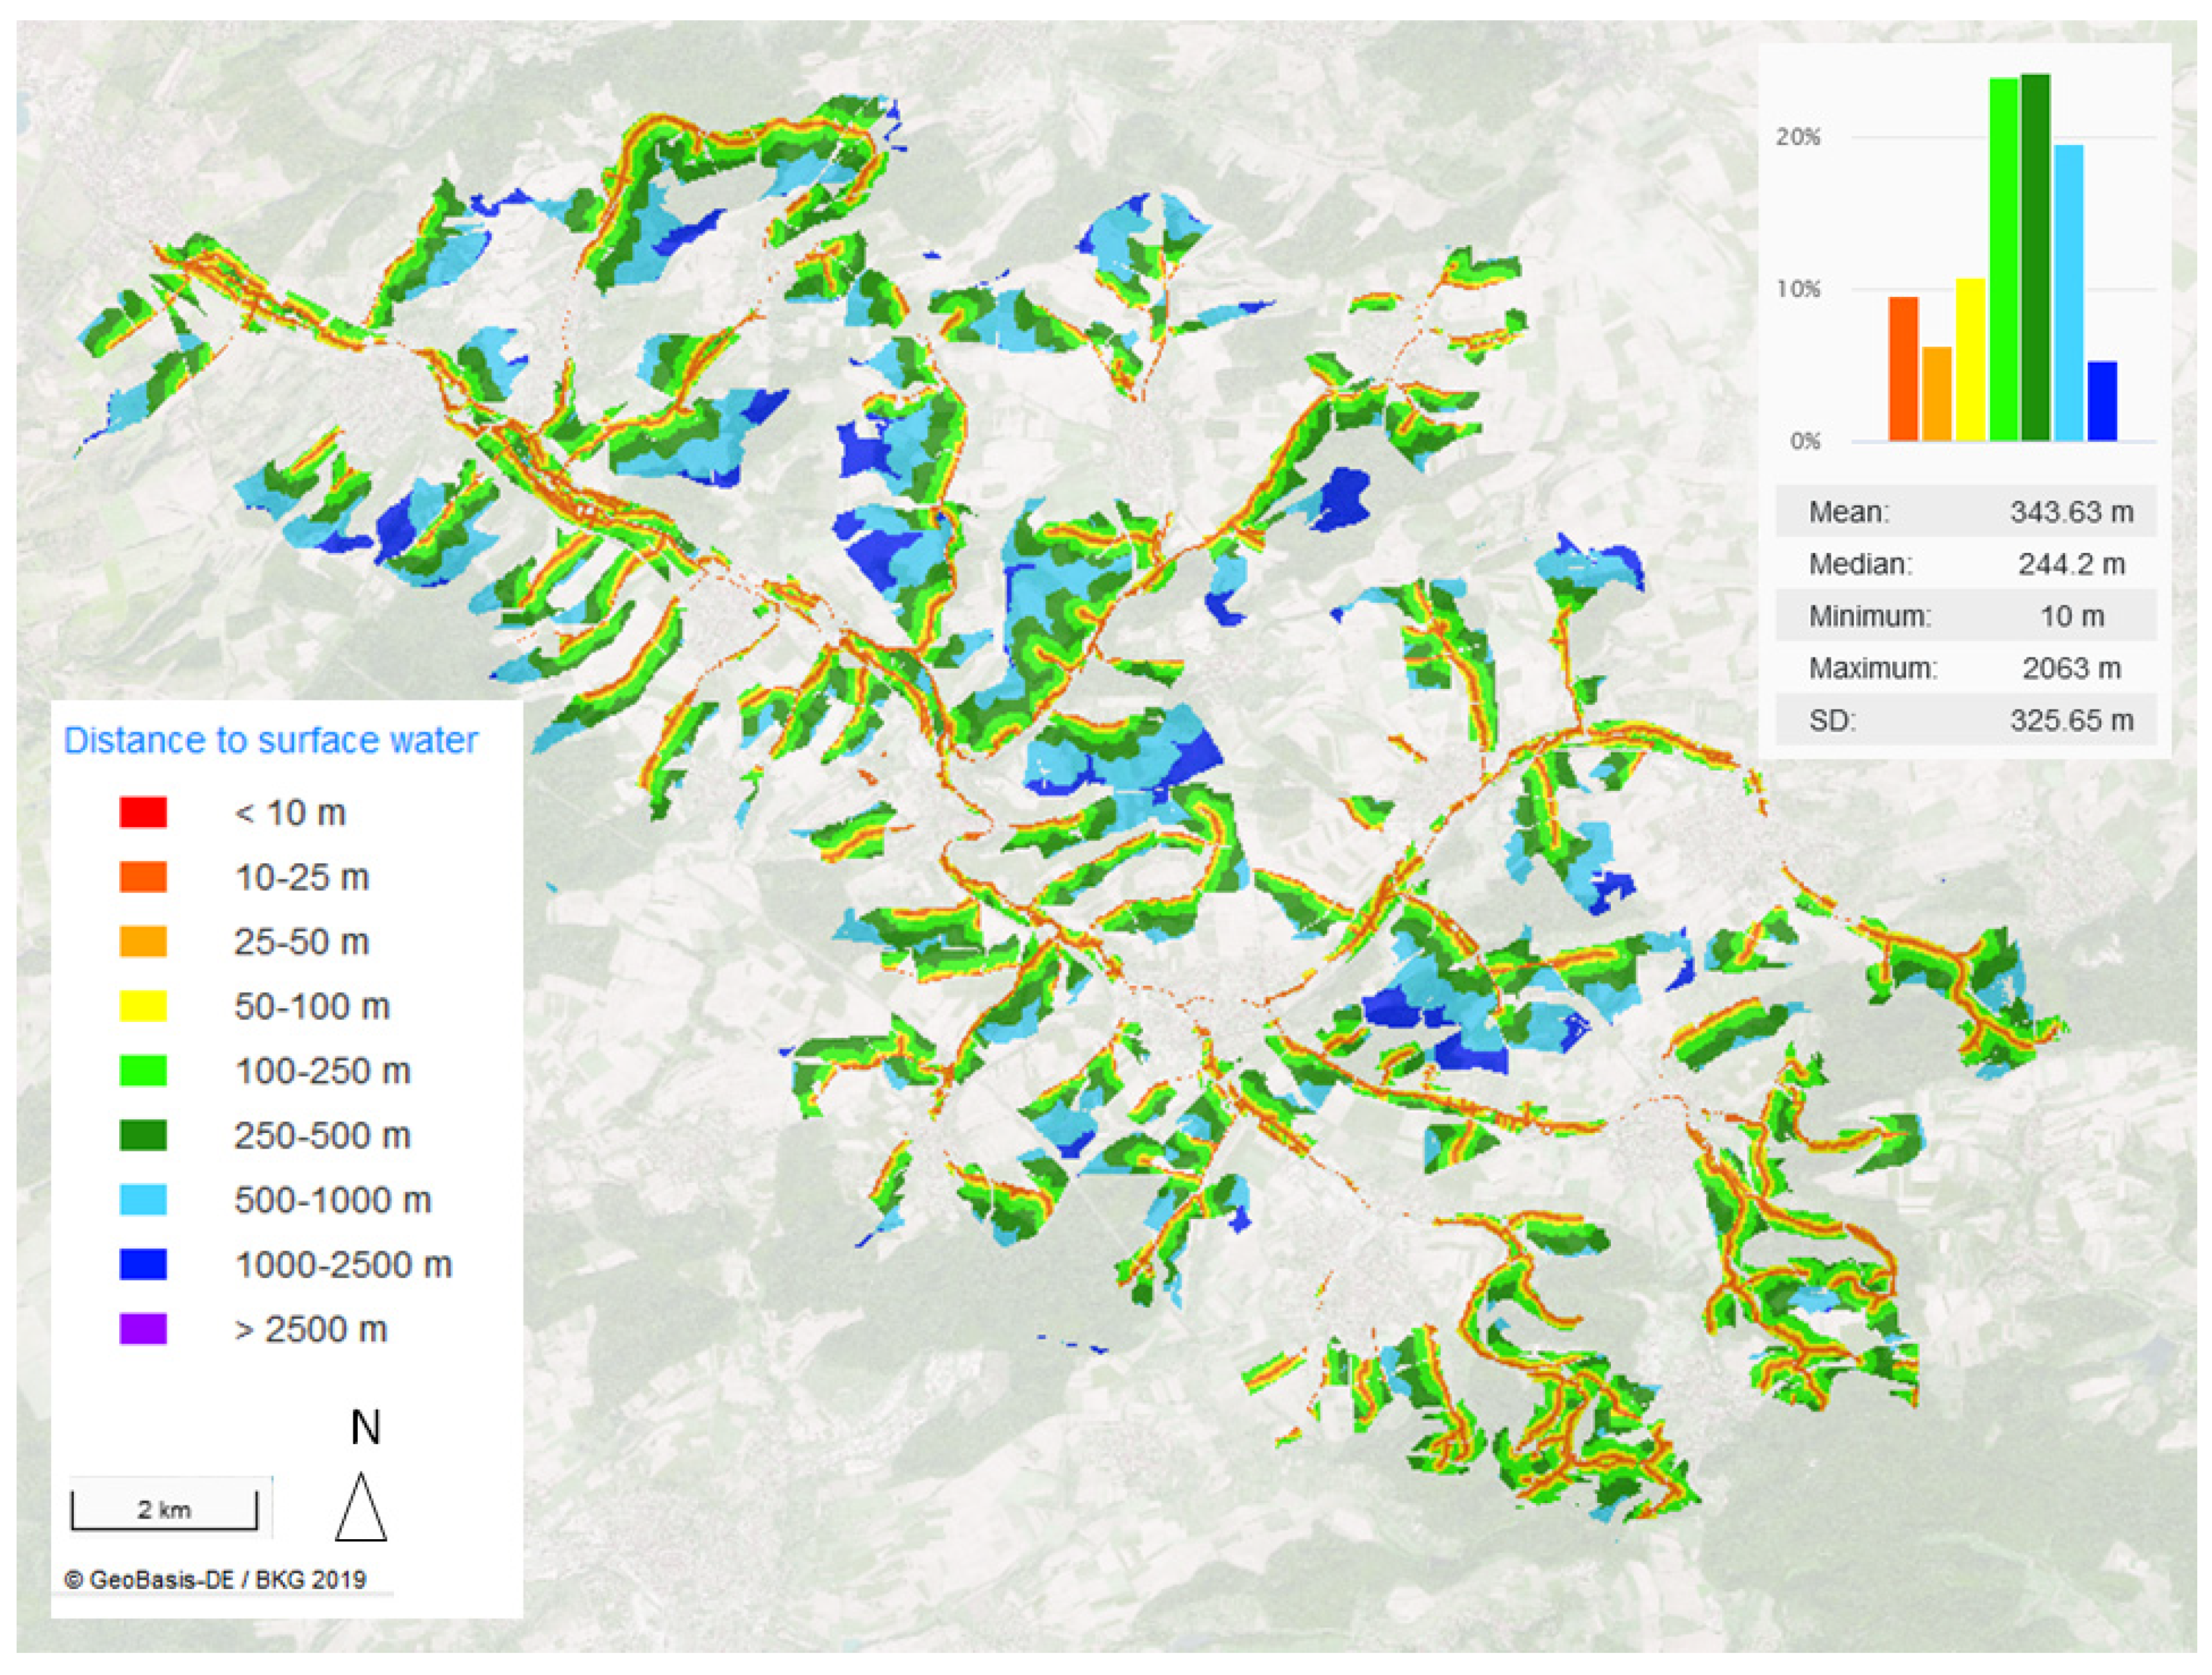Click the median value 244.2 m
This screenshot has height=1675, width=2212.
(x=2072, y=565)
